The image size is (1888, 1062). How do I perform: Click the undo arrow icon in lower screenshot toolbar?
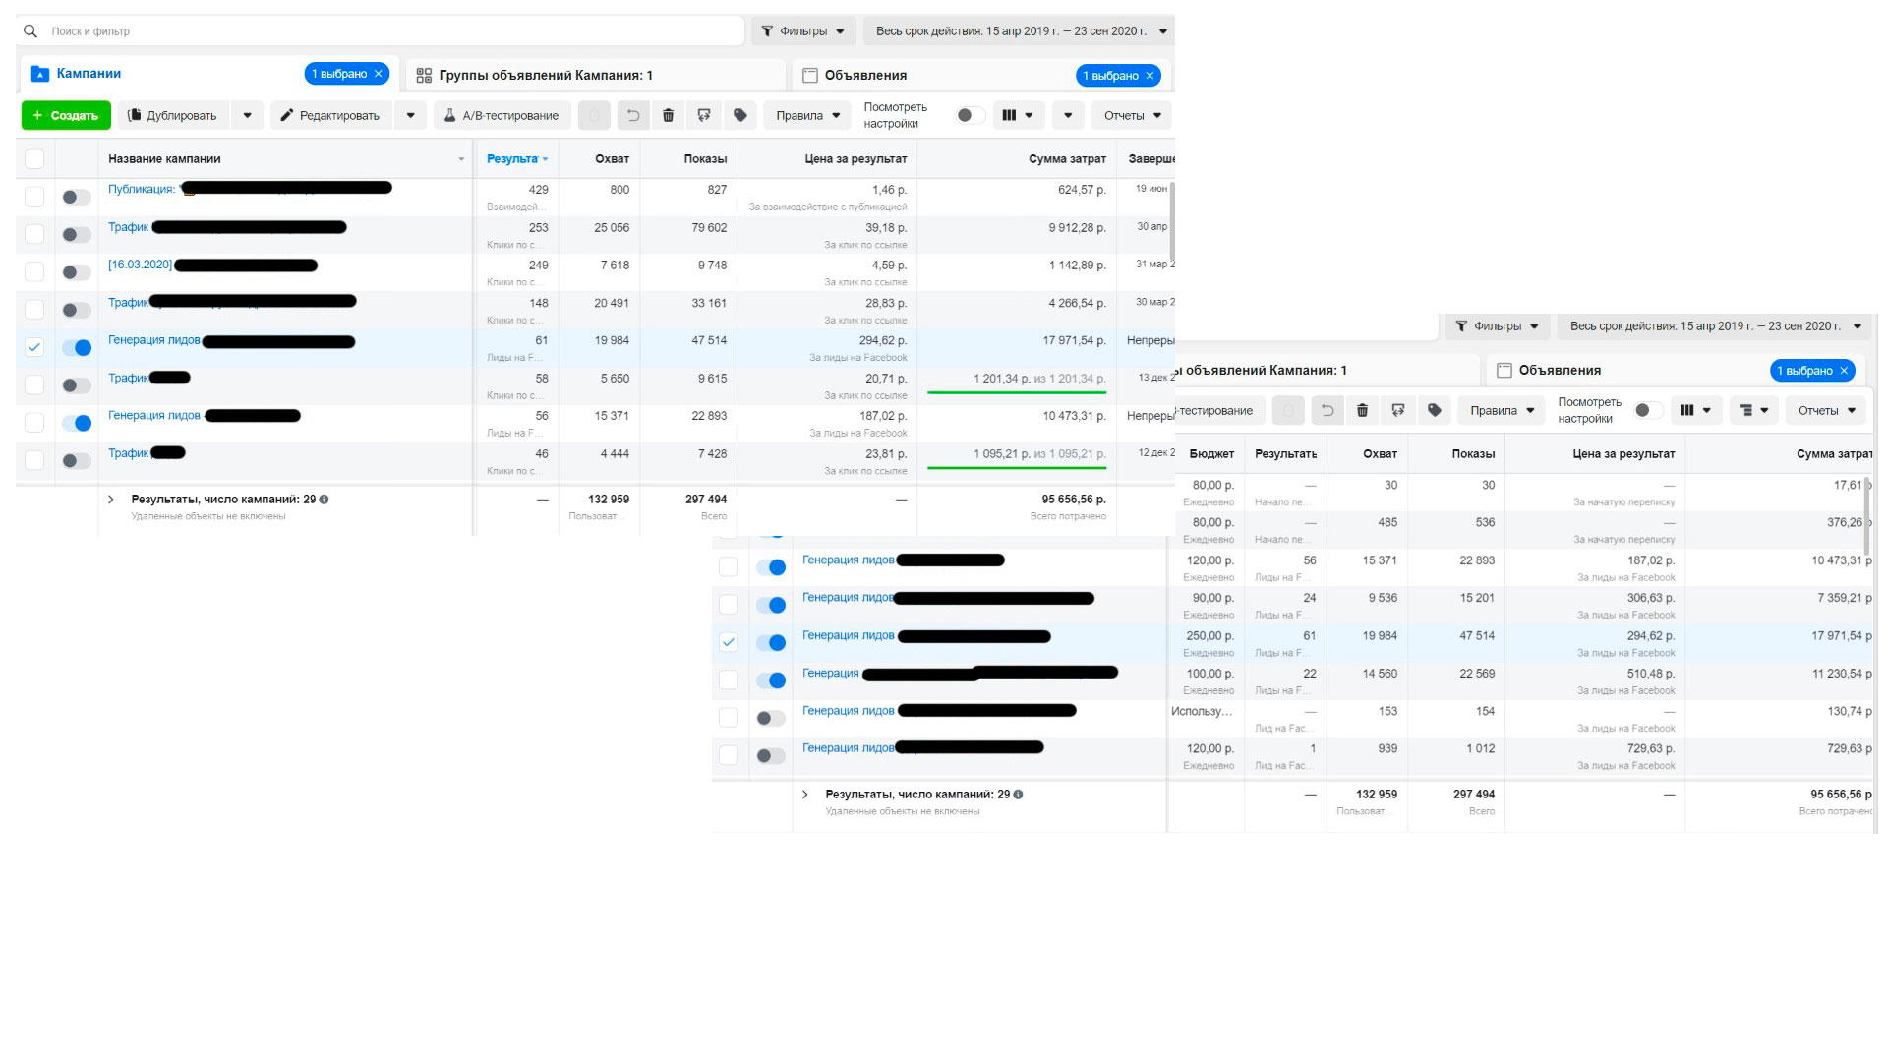pos(1327,411)
